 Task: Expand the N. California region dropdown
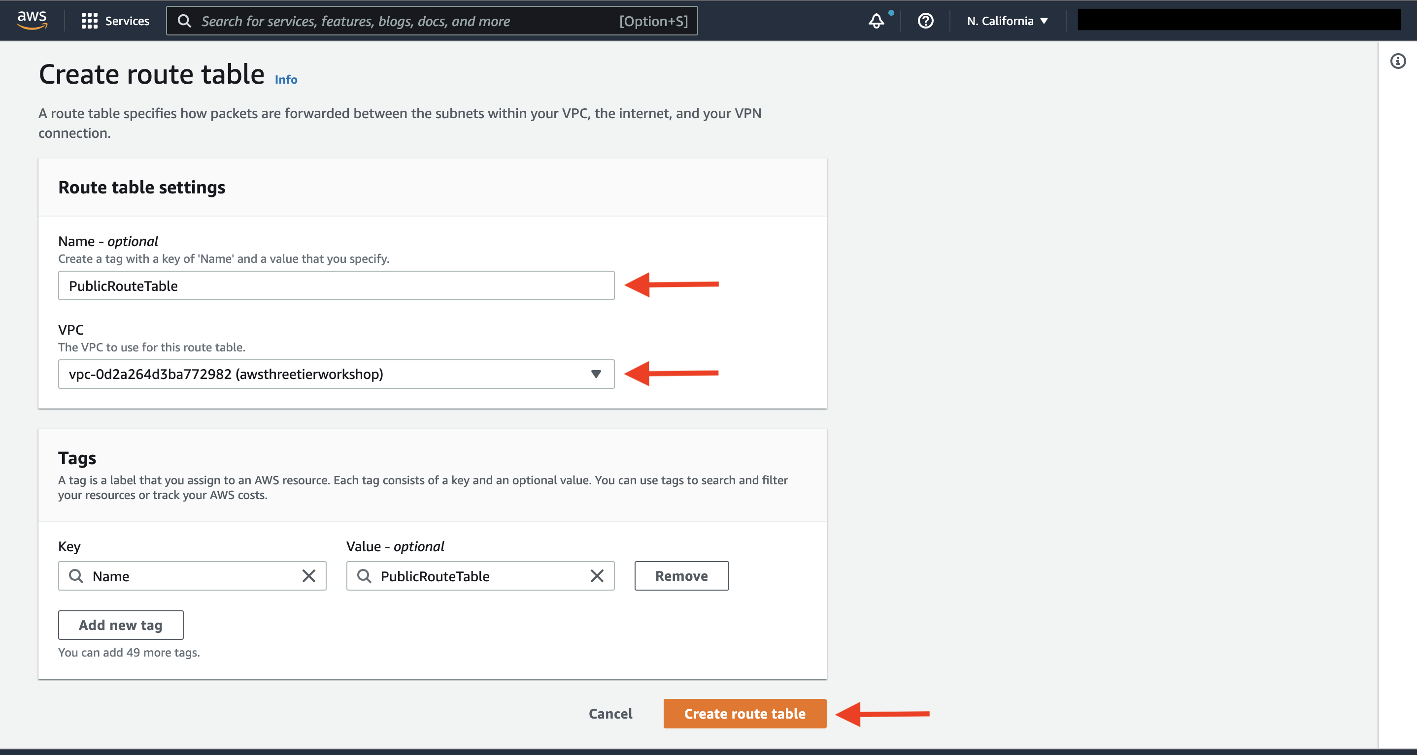pos(1007,21)
